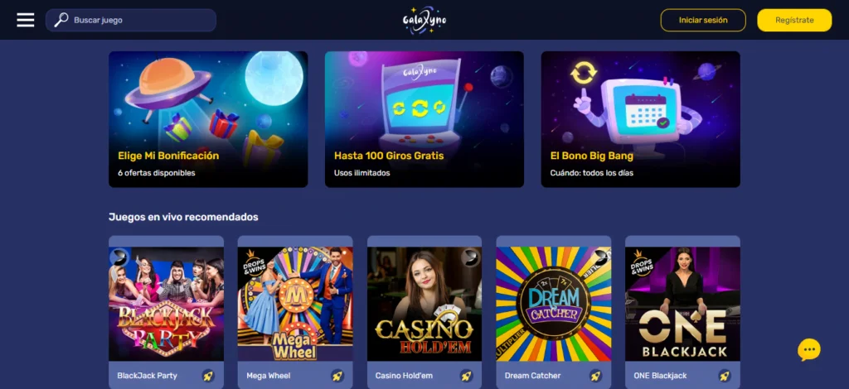The height and width of the screenshot is (389, 849).
Task: Launch the Mega Wheel game thumbnail
Action: (295, 304)
